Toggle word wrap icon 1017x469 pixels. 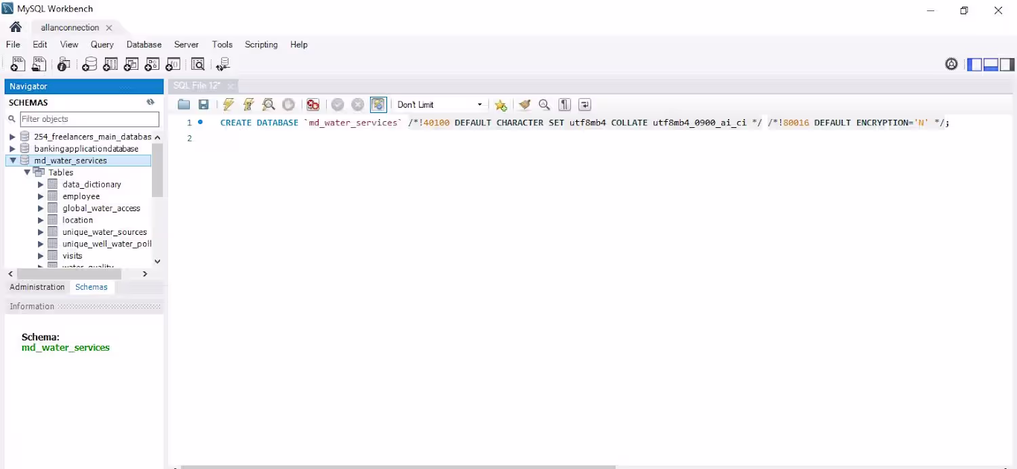tap(584, 104)
